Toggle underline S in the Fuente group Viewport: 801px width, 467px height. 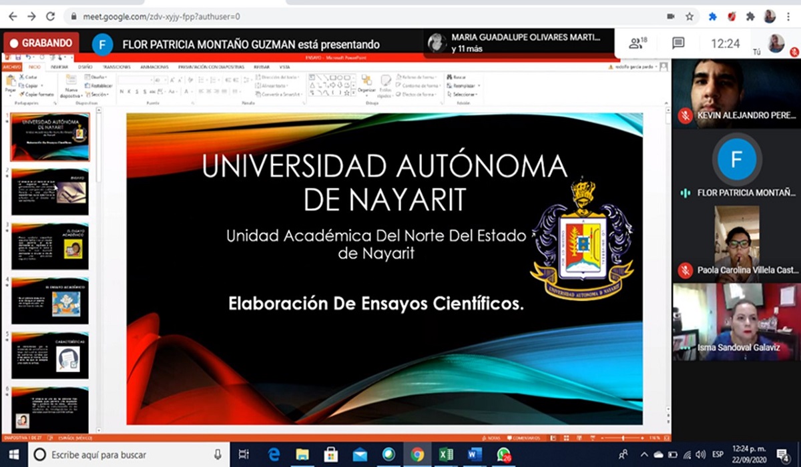pyautogui.click(x=137, y=91)
